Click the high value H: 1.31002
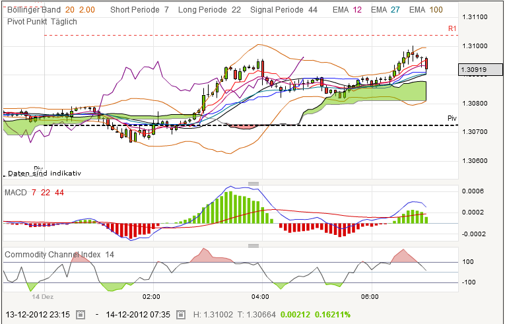505x324 pixels. coord(213,314)
